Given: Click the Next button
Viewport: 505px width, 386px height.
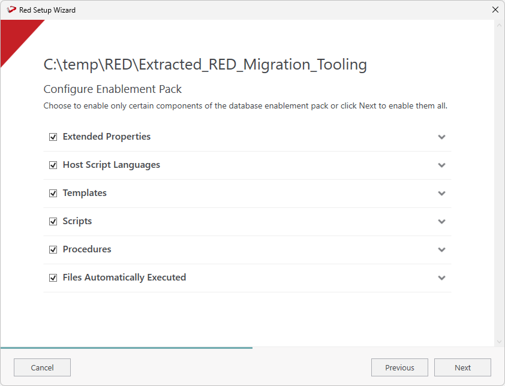Looking at the screenshot, I should [462, 367].
